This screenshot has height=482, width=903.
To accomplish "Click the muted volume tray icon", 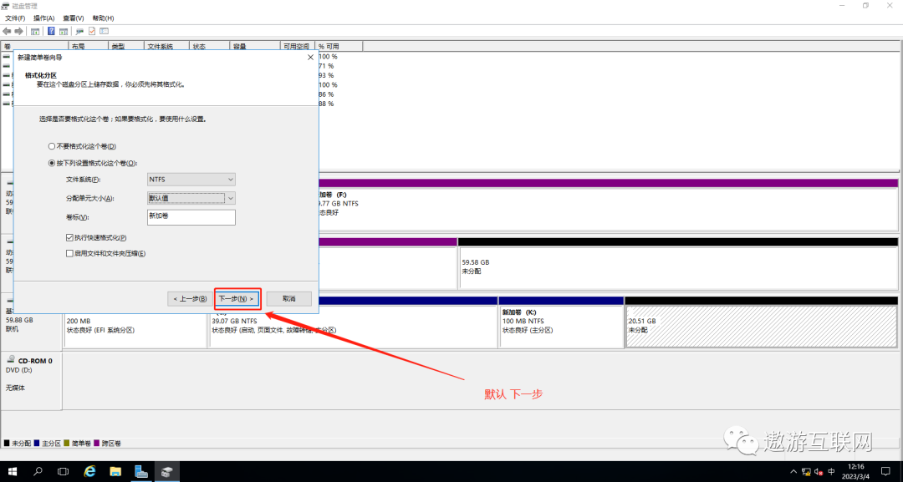I will 819,472.
